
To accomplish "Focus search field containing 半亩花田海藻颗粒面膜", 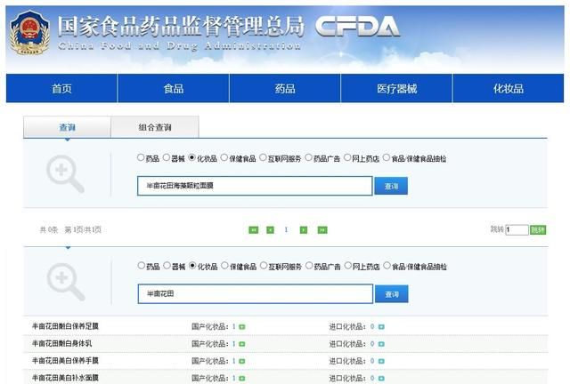I will 255,186.
